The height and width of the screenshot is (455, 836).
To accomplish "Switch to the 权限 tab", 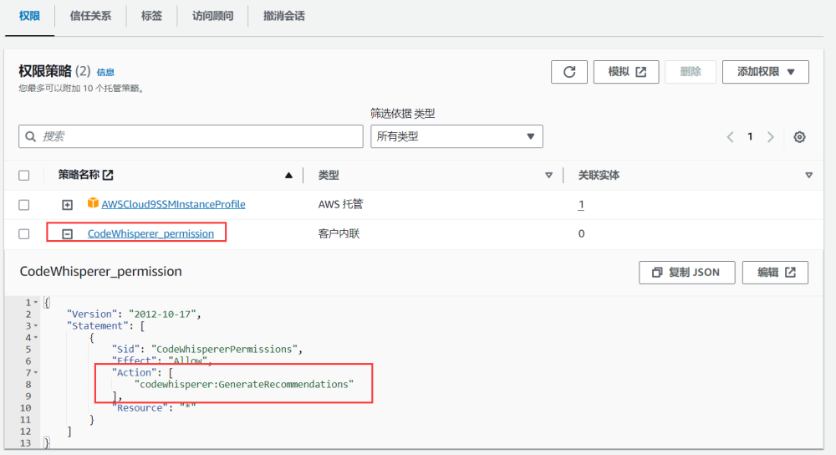I will (29, 16).
